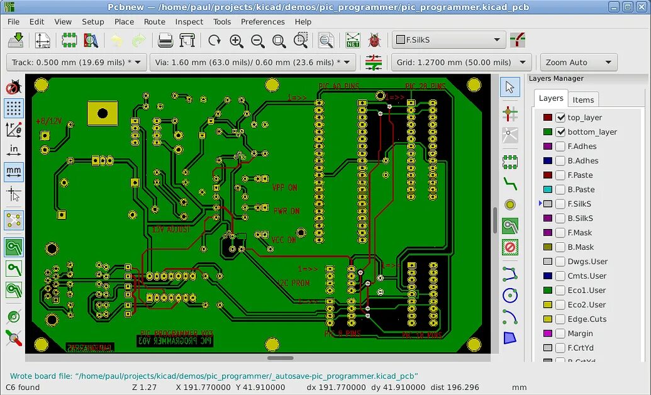Switch units to millimeters
651x395 pixels.
[14, 172]
